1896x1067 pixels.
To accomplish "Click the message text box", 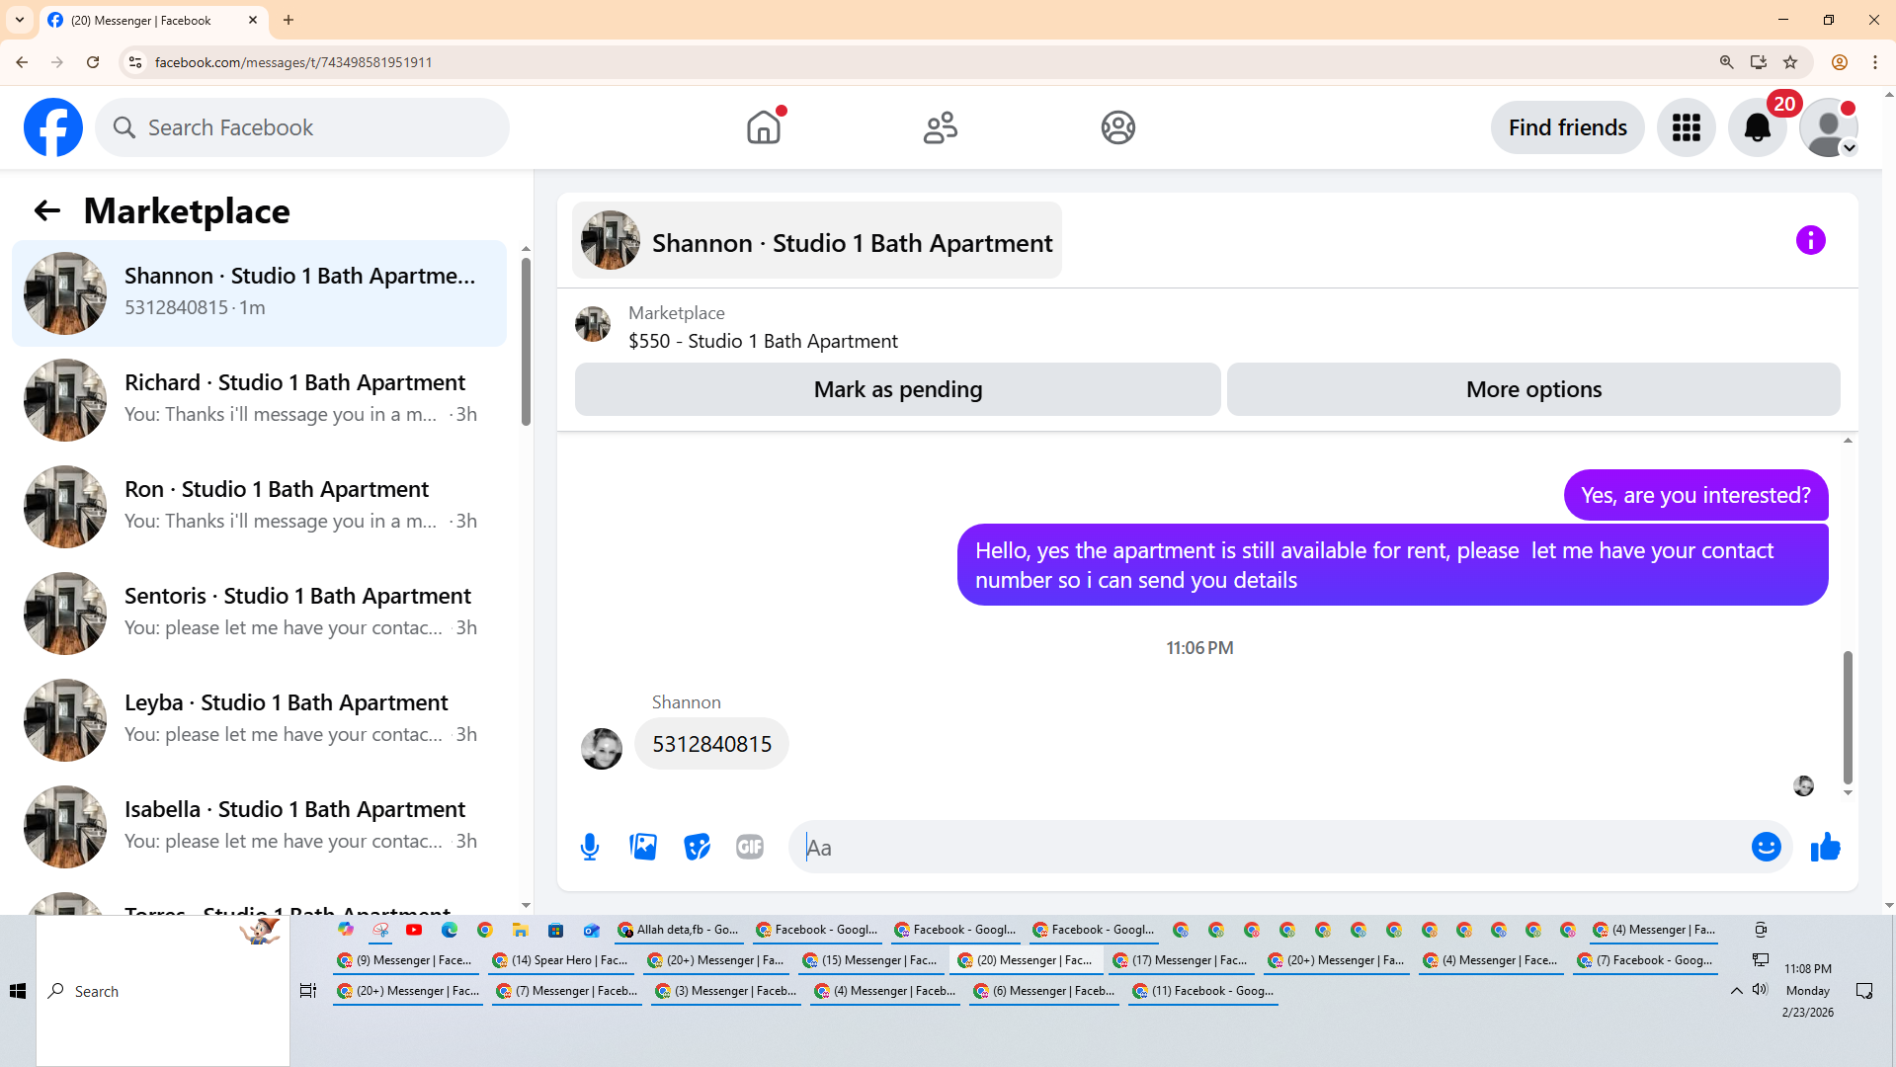I will [1270, 847].
